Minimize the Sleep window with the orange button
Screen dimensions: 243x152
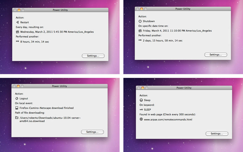pos(142,88)
